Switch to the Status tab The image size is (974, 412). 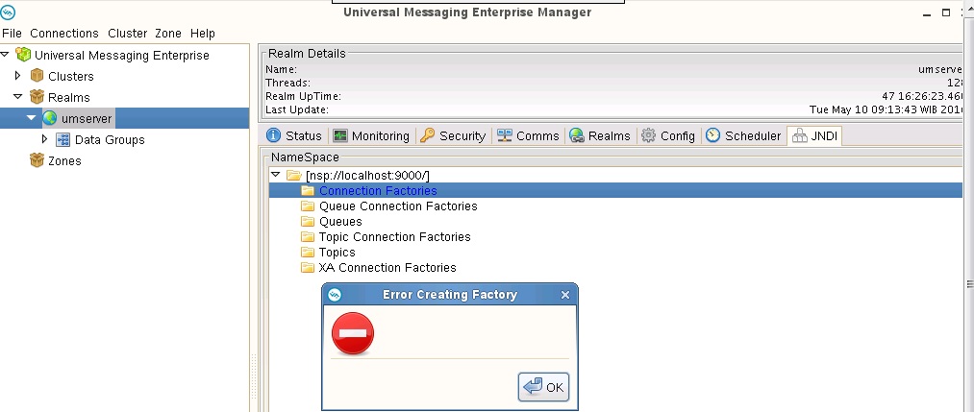point(294,135)
